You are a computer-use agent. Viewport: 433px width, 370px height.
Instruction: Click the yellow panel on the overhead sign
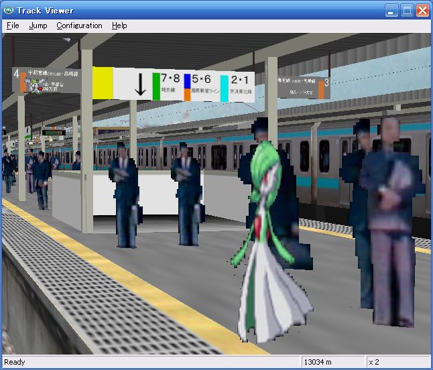coord(103,83)
